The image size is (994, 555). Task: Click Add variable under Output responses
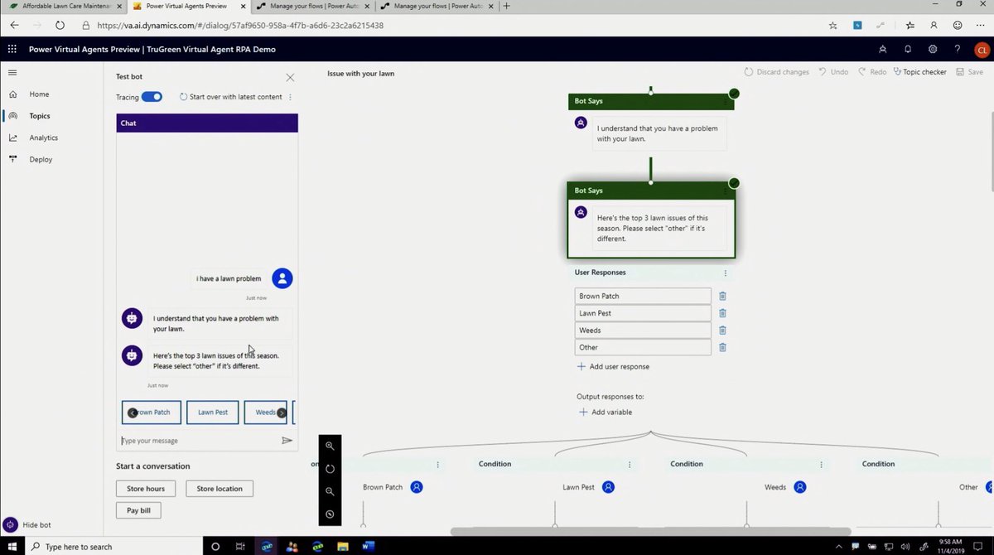(x=606, y=412)
